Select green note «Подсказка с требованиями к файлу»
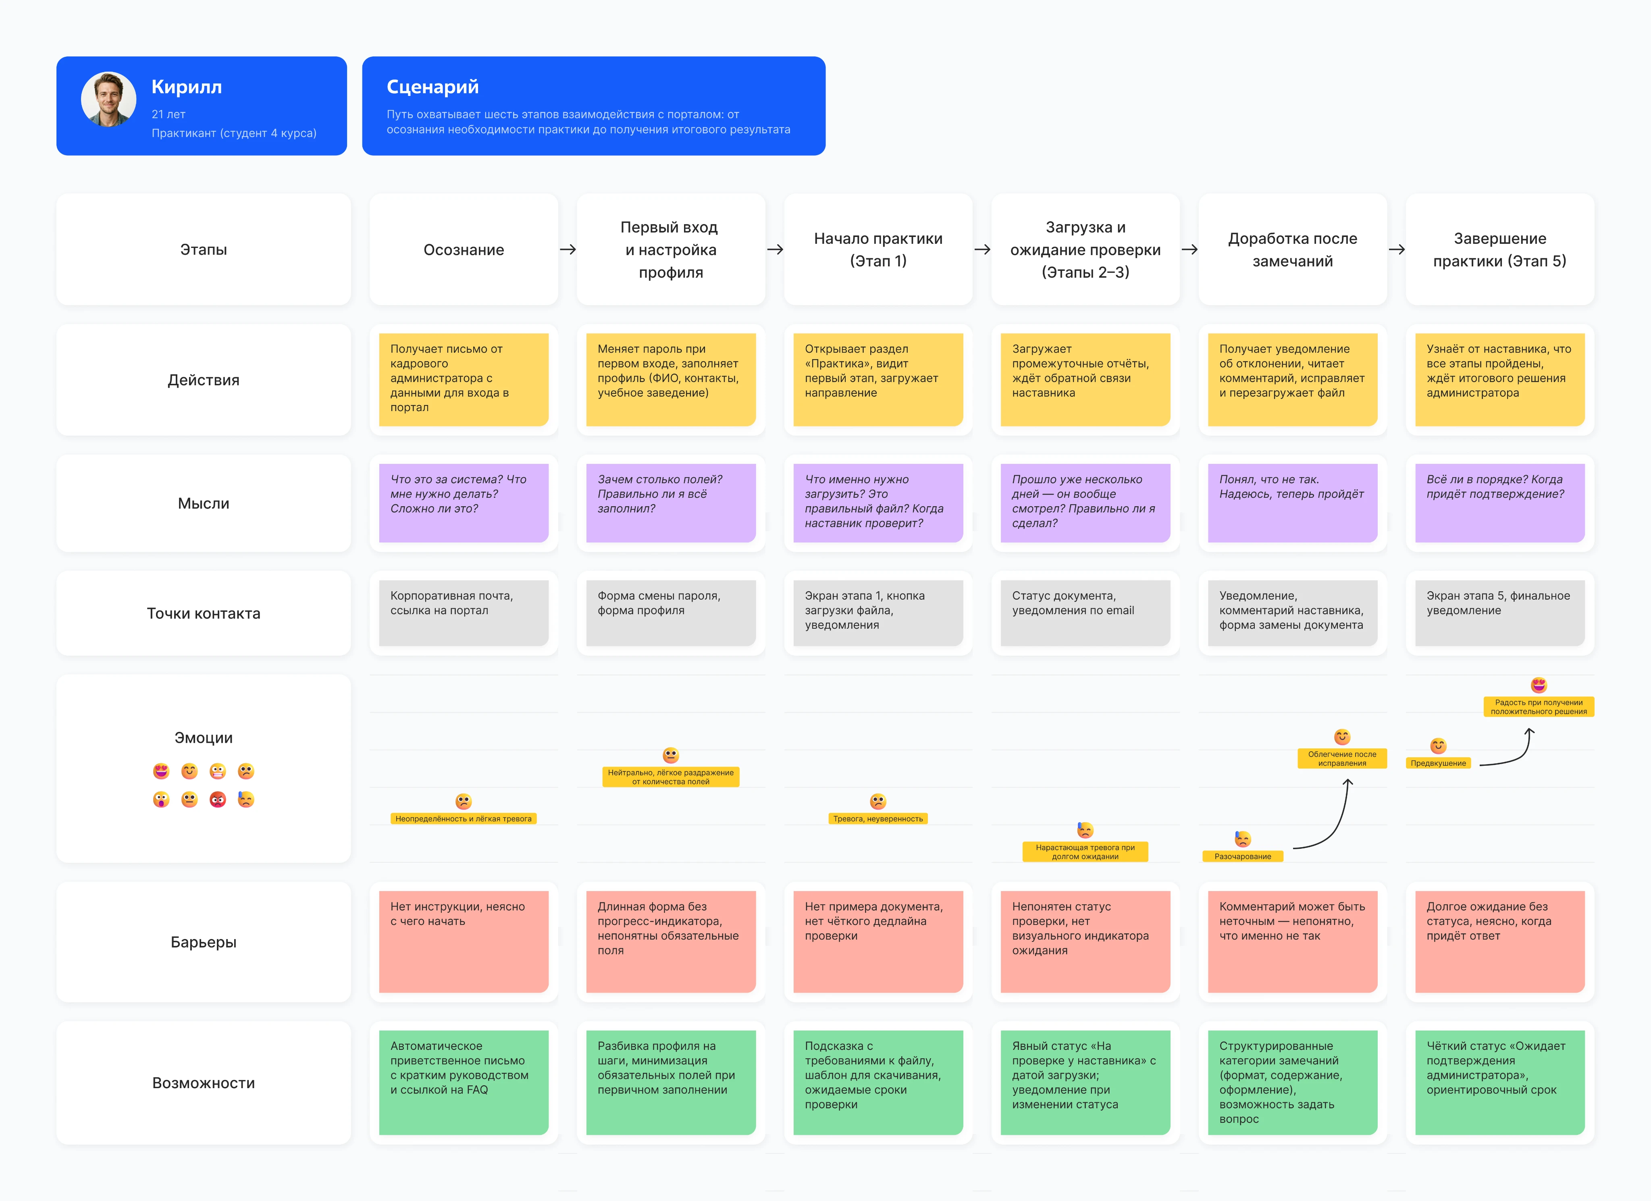 (x=878, y=1083)
